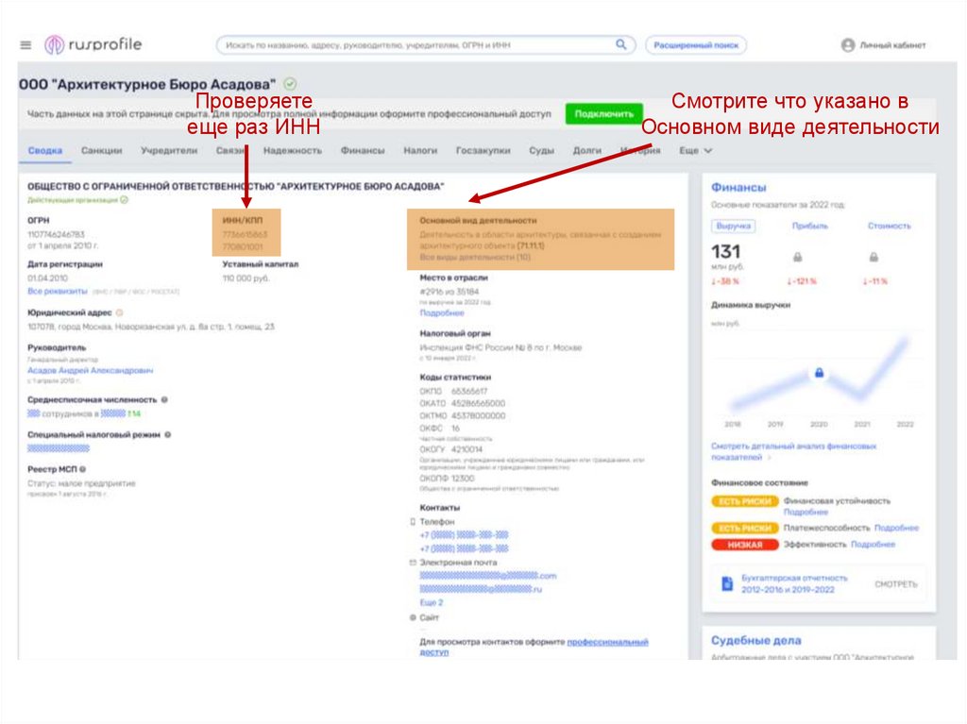Open Расширенный поиск
The image size is (967, 724).
pos(696,45)
